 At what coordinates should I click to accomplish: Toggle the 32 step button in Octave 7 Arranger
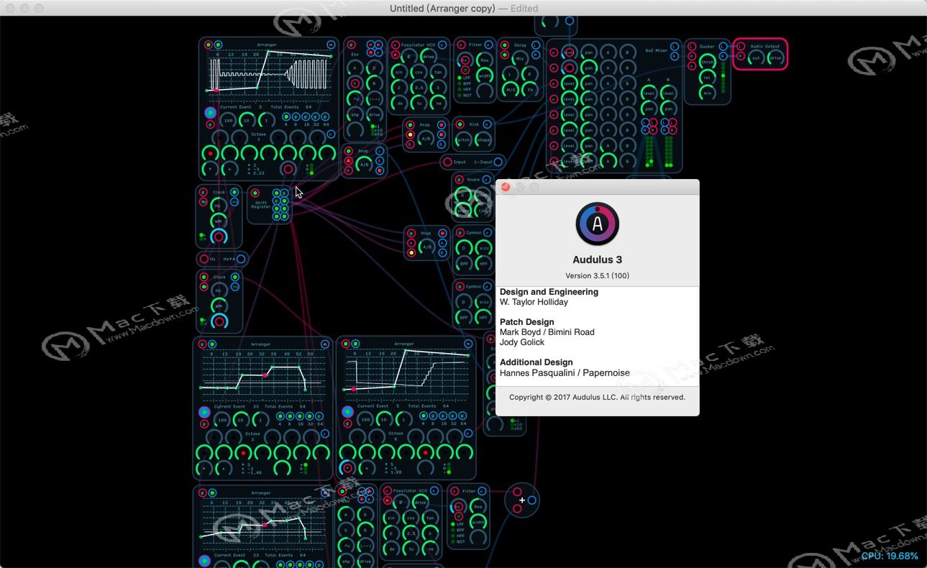point(314,116)
